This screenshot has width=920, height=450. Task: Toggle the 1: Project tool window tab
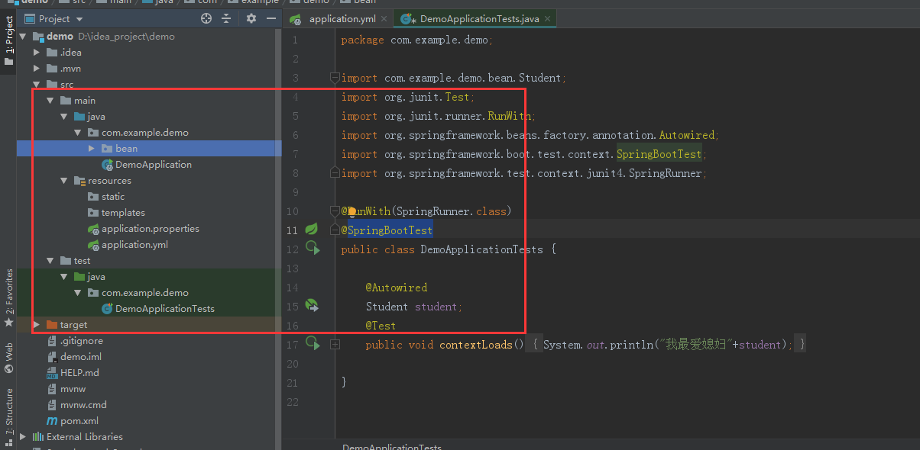8,40
